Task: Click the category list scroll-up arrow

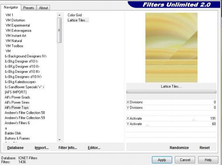Action: click(59, 15)
